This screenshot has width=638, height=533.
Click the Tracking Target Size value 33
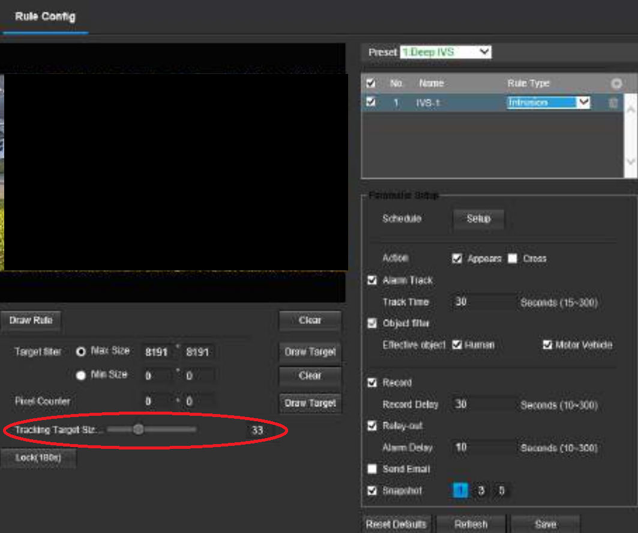pyautogui.click(x=257, y=430)
